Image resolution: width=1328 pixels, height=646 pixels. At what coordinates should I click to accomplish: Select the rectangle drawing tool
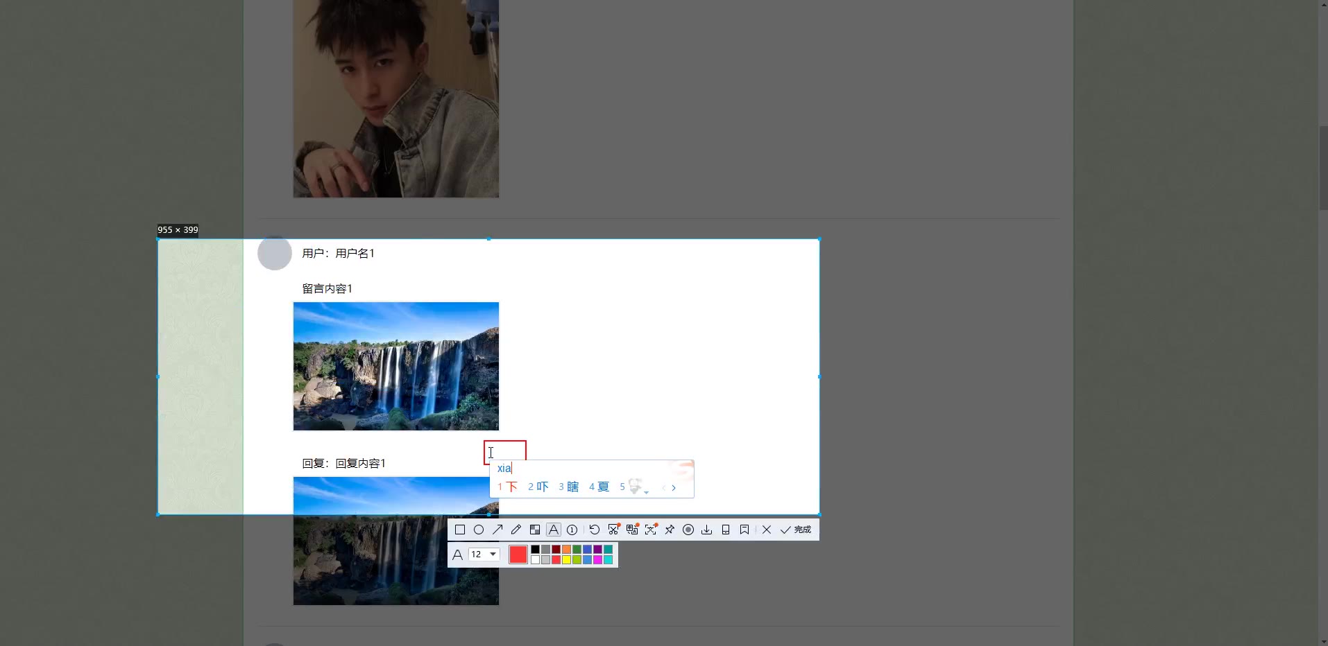click(459, 530)
